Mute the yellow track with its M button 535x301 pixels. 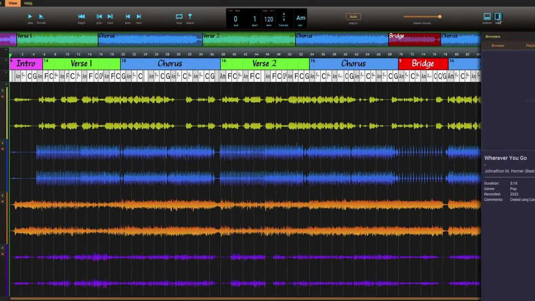(3, 97)
